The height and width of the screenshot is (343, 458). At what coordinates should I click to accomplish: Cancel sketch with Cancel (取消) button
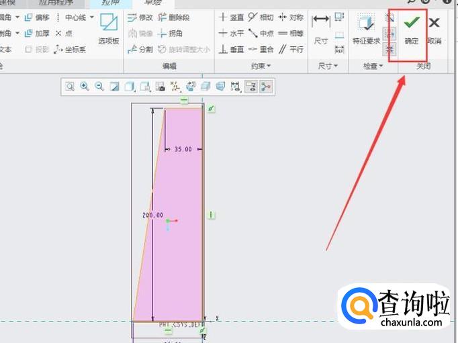(x=434, y=30)
